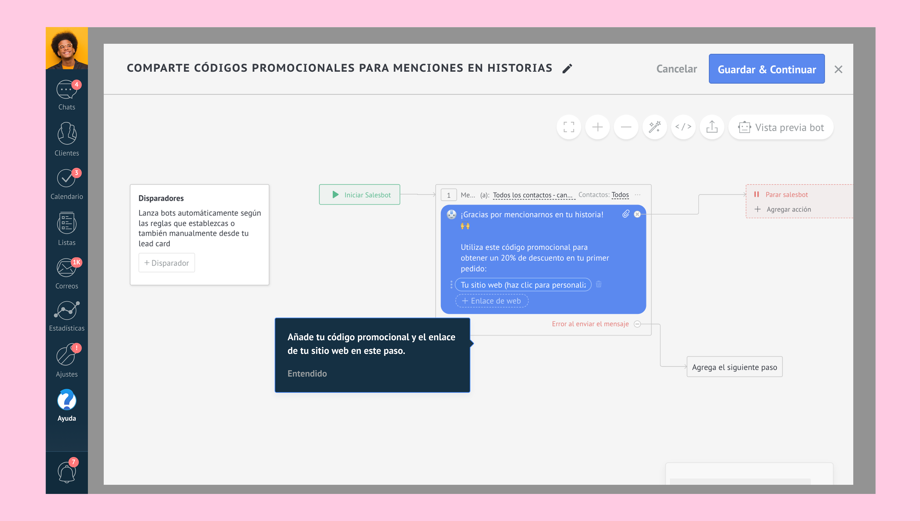Zoom out with the minus button

coord(626,127)
